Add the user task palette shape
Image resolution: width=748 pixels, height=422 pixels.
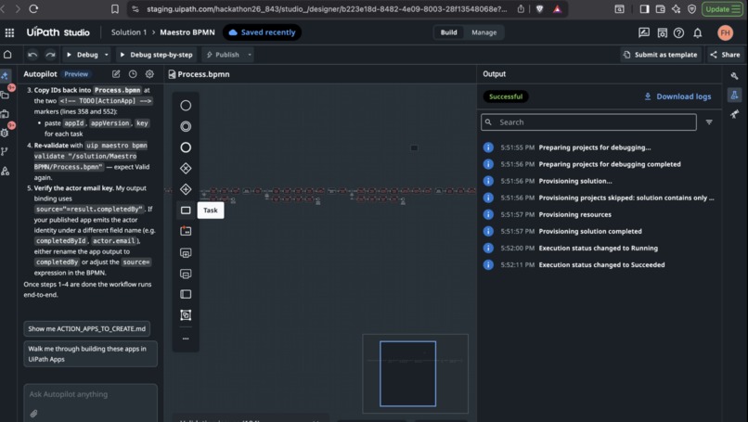tap(186, 231)
